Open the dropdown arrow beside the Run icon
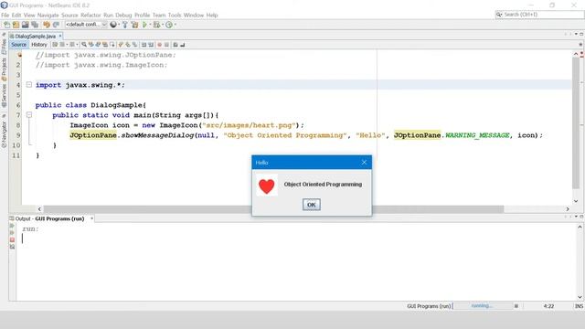585x329 pixels. pos(150,25)
